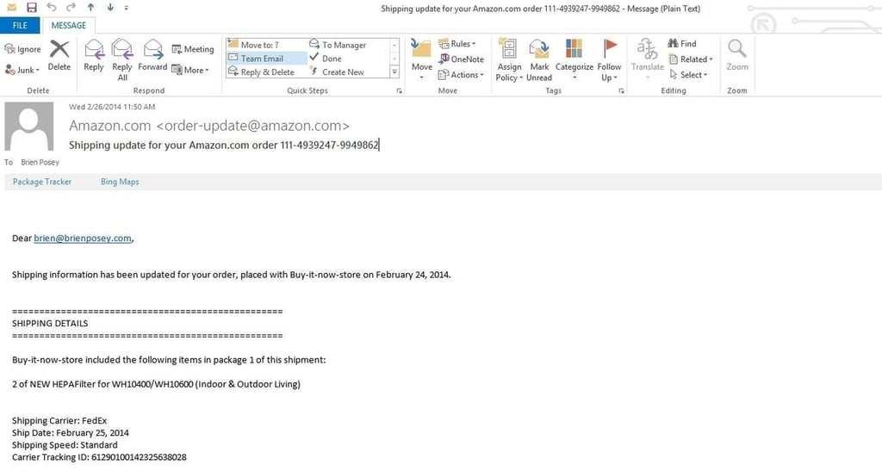
Task: Mark message with Done quick step
Action: pos(348,58)
